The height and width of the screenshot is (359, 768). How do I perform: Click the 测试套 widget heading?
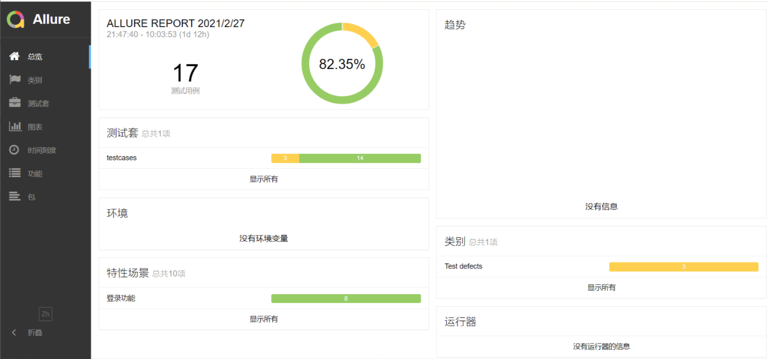coord(122,133)
